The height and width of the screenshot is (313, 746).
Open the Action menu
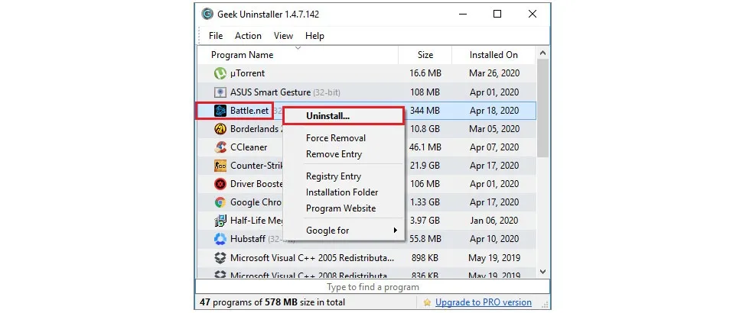pyautogui.click(x=248, y=36)
